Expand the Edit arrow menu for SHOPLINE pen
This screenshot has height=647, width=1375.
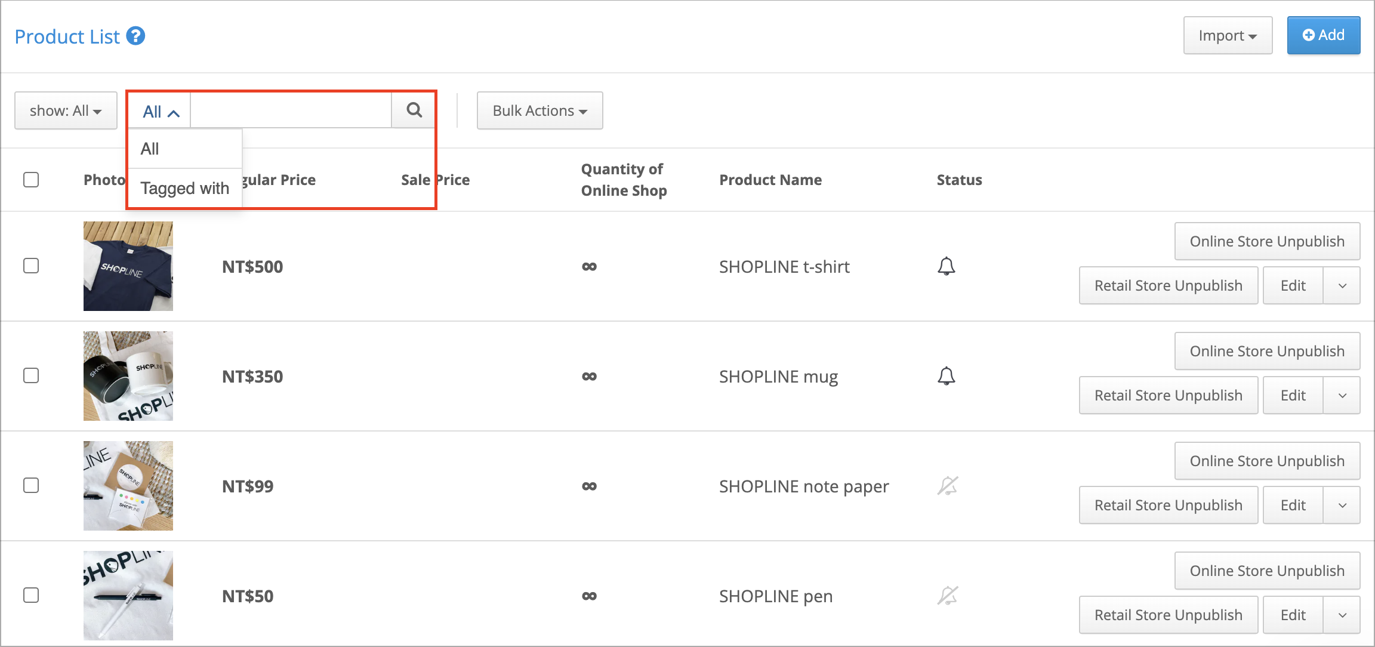point(1342,615)
